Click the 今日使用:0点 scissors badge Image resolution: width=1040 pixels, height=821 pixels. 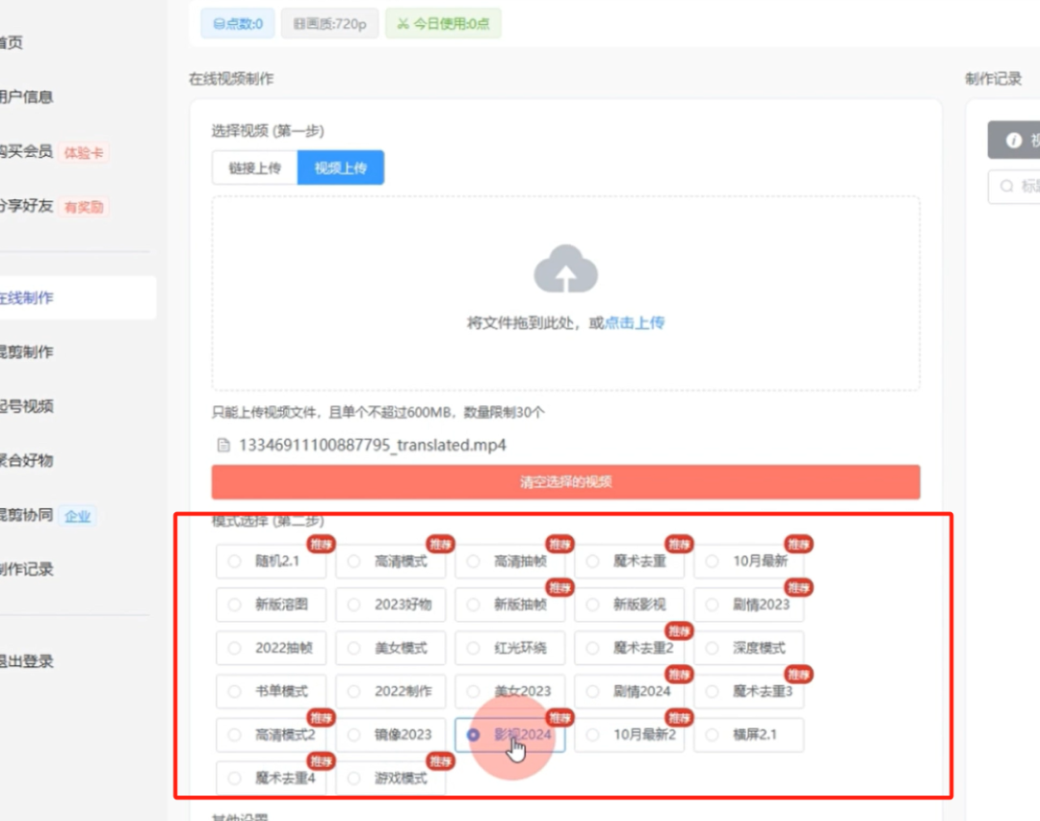443,24
